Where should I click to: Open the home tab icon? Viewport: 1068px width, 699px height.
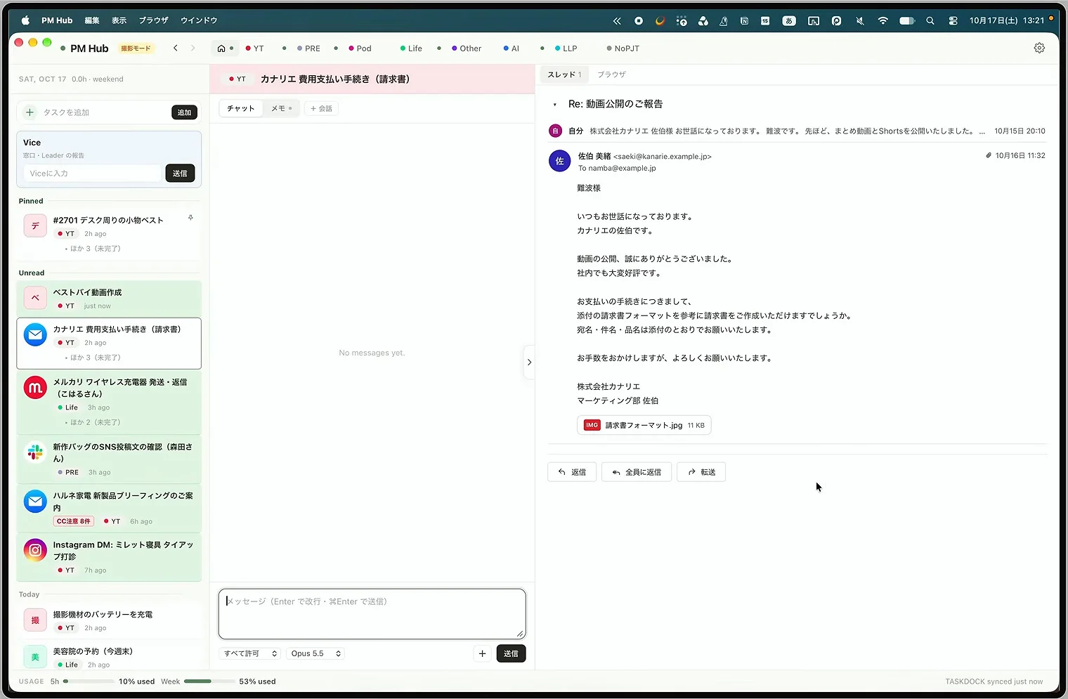point(221,48)
